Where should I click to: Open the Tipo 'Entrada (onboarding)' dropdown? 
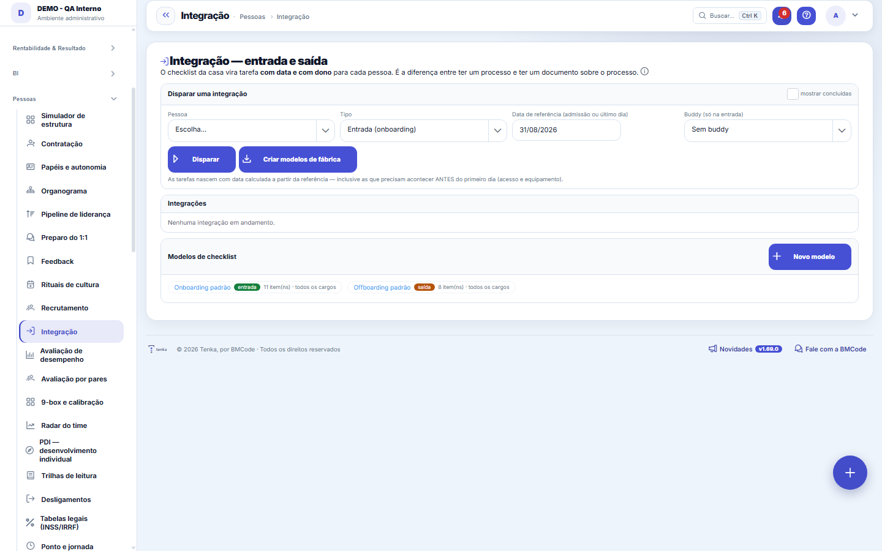[x=423, y=130]
